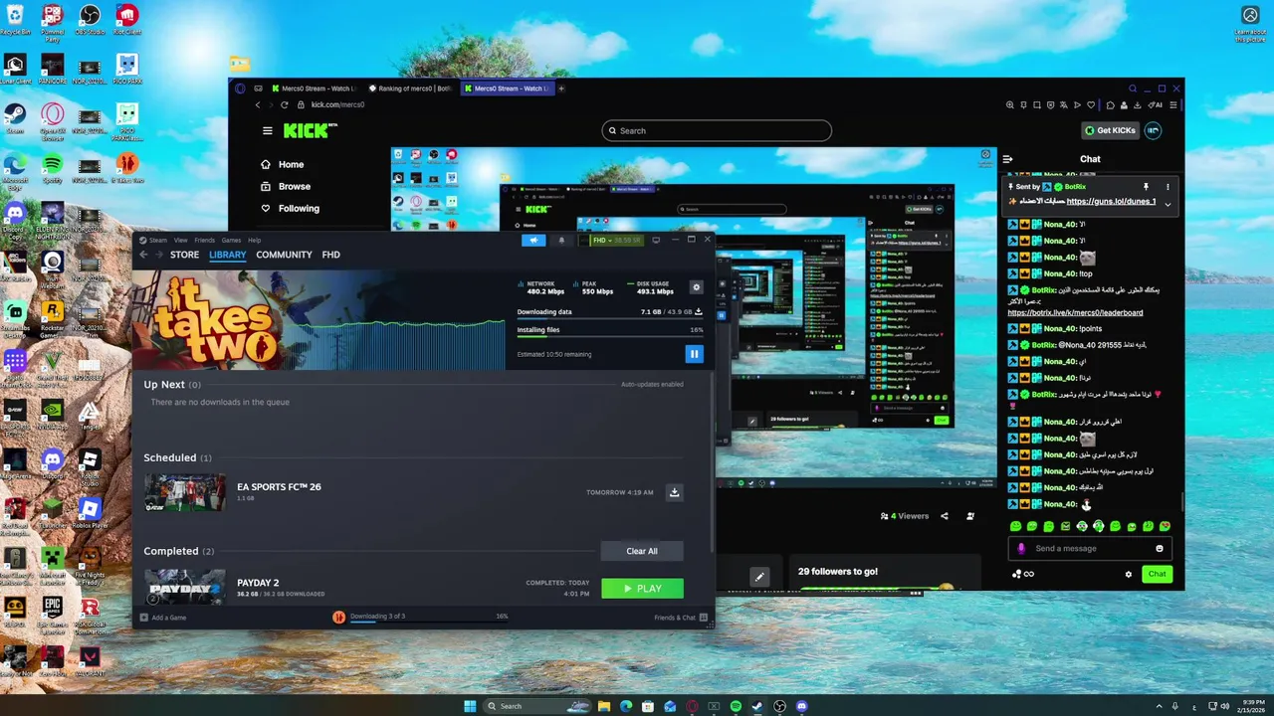Open the Friends menu in Steam
This screenshot has width=1274, height=716.
[204, 240]
